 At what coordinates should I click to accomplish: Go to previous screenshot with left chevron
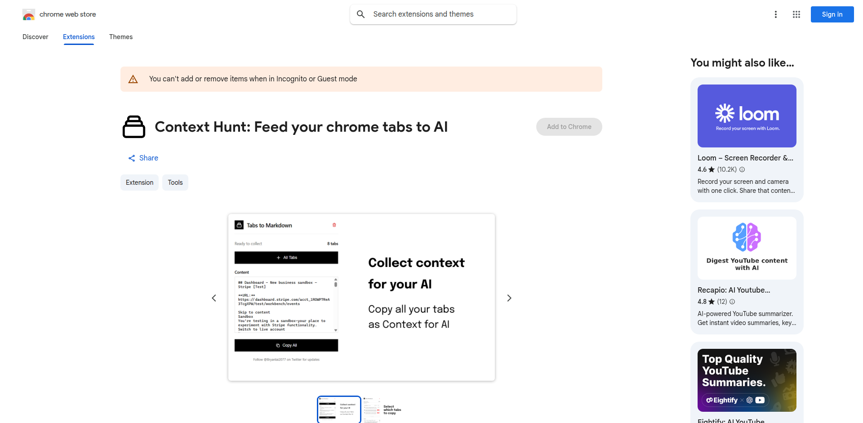point(214,298)
